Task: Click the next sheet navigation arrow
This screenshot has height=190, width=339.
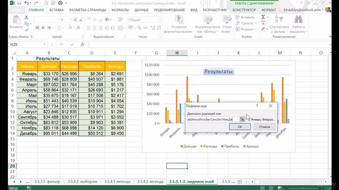Action: click(21, 182)
